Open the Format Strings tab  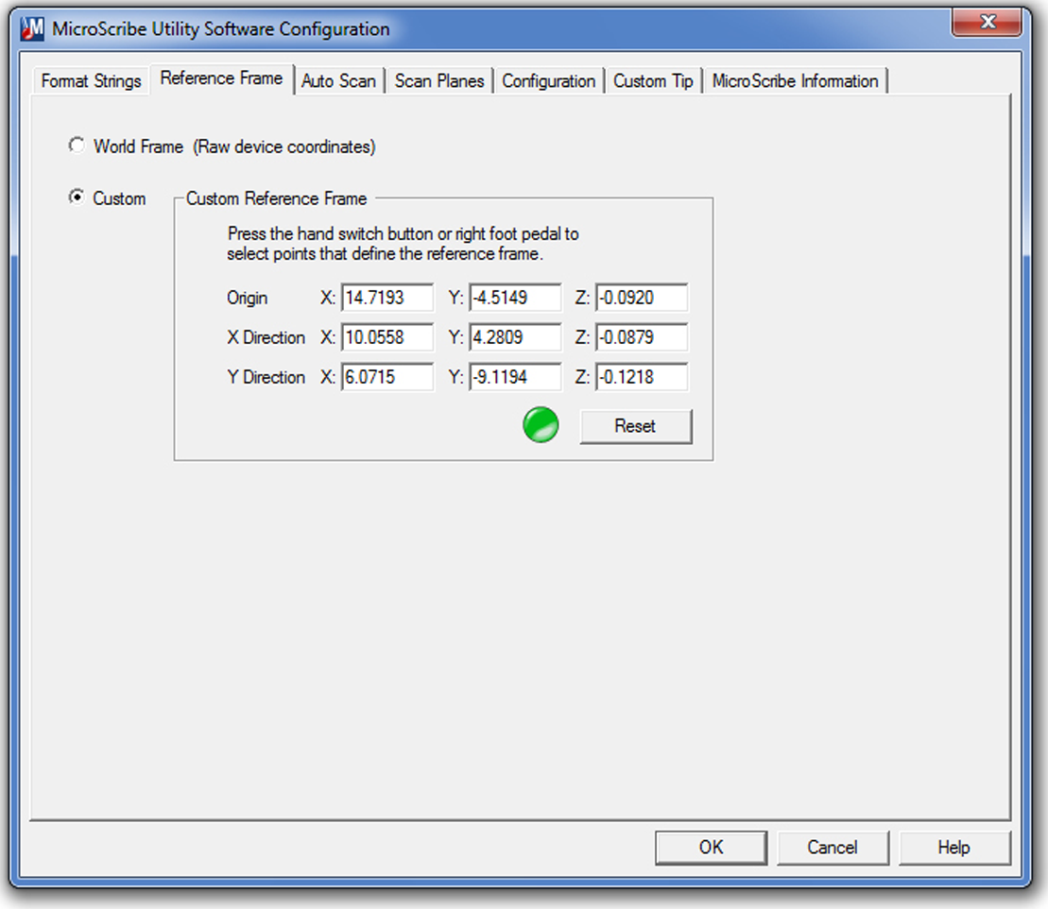(x=91, y=81)
